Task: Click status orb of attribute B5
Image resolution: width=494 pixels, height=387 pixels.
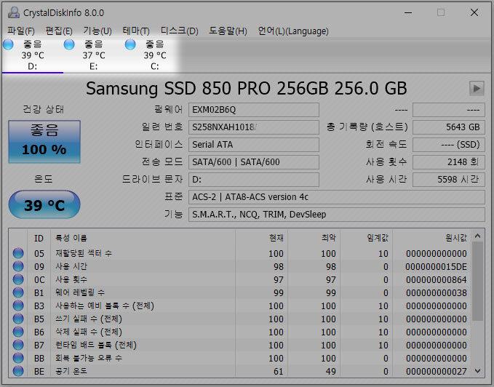Action: pos(18,319)
